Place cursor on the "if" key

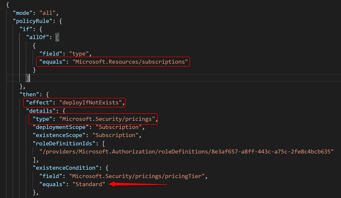26,29
